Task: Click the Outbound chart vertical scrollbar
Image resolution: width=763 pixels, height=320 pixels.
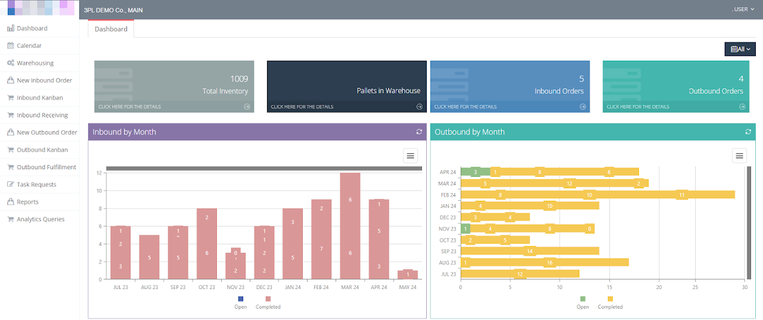Action: [x=749, y=222]
